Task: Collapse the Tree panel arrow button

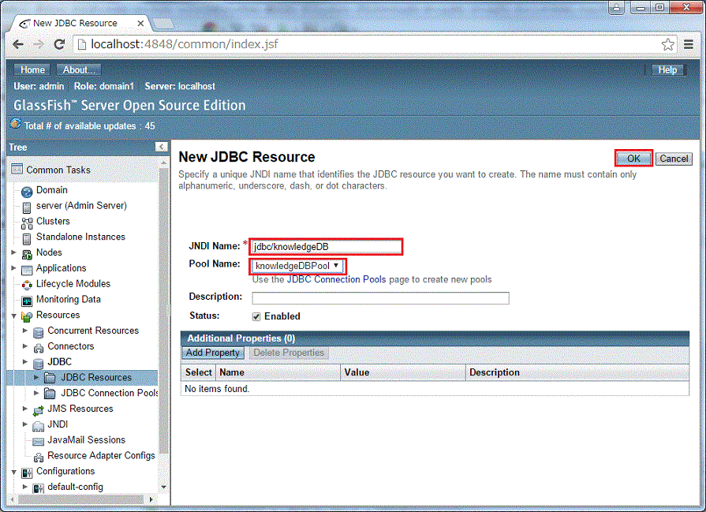Action: click(x=161, y=147)
